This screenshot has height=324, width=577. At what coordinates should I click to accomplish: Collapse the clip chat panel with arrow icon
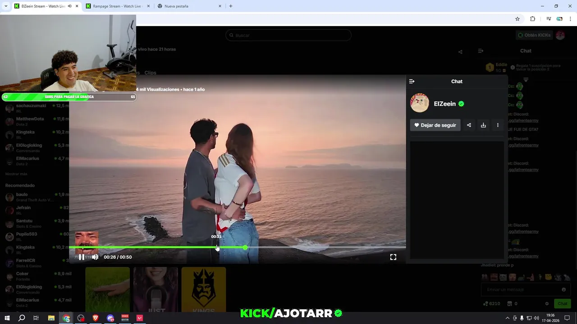point(412,81)
